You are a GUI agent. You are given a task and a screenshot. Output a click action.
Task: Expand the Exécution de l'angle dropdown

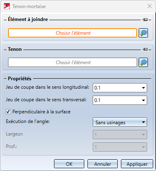[x=120, y=122]
